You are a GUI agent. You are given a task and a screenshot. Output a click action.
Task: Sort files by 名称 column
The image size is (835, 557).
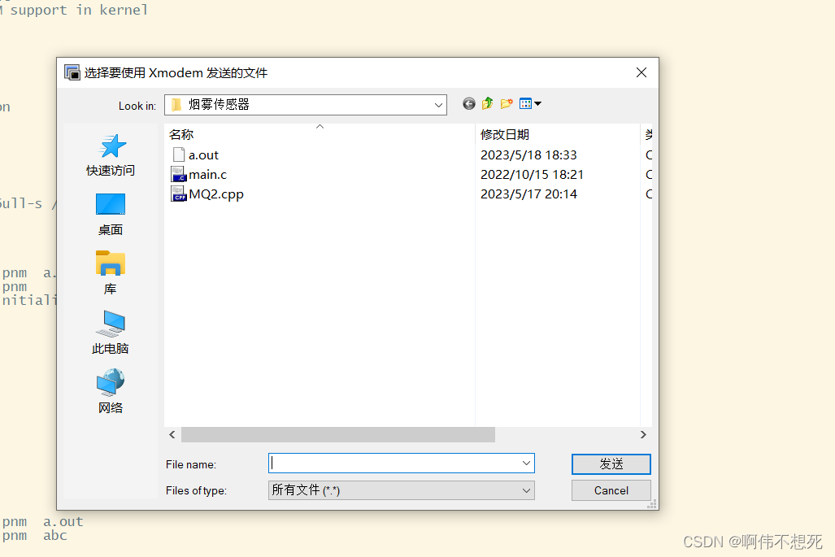pyautogui.click(x=180, y=134)
